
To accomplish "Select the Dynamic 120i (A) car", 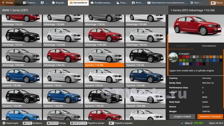I will click(104, 78).
